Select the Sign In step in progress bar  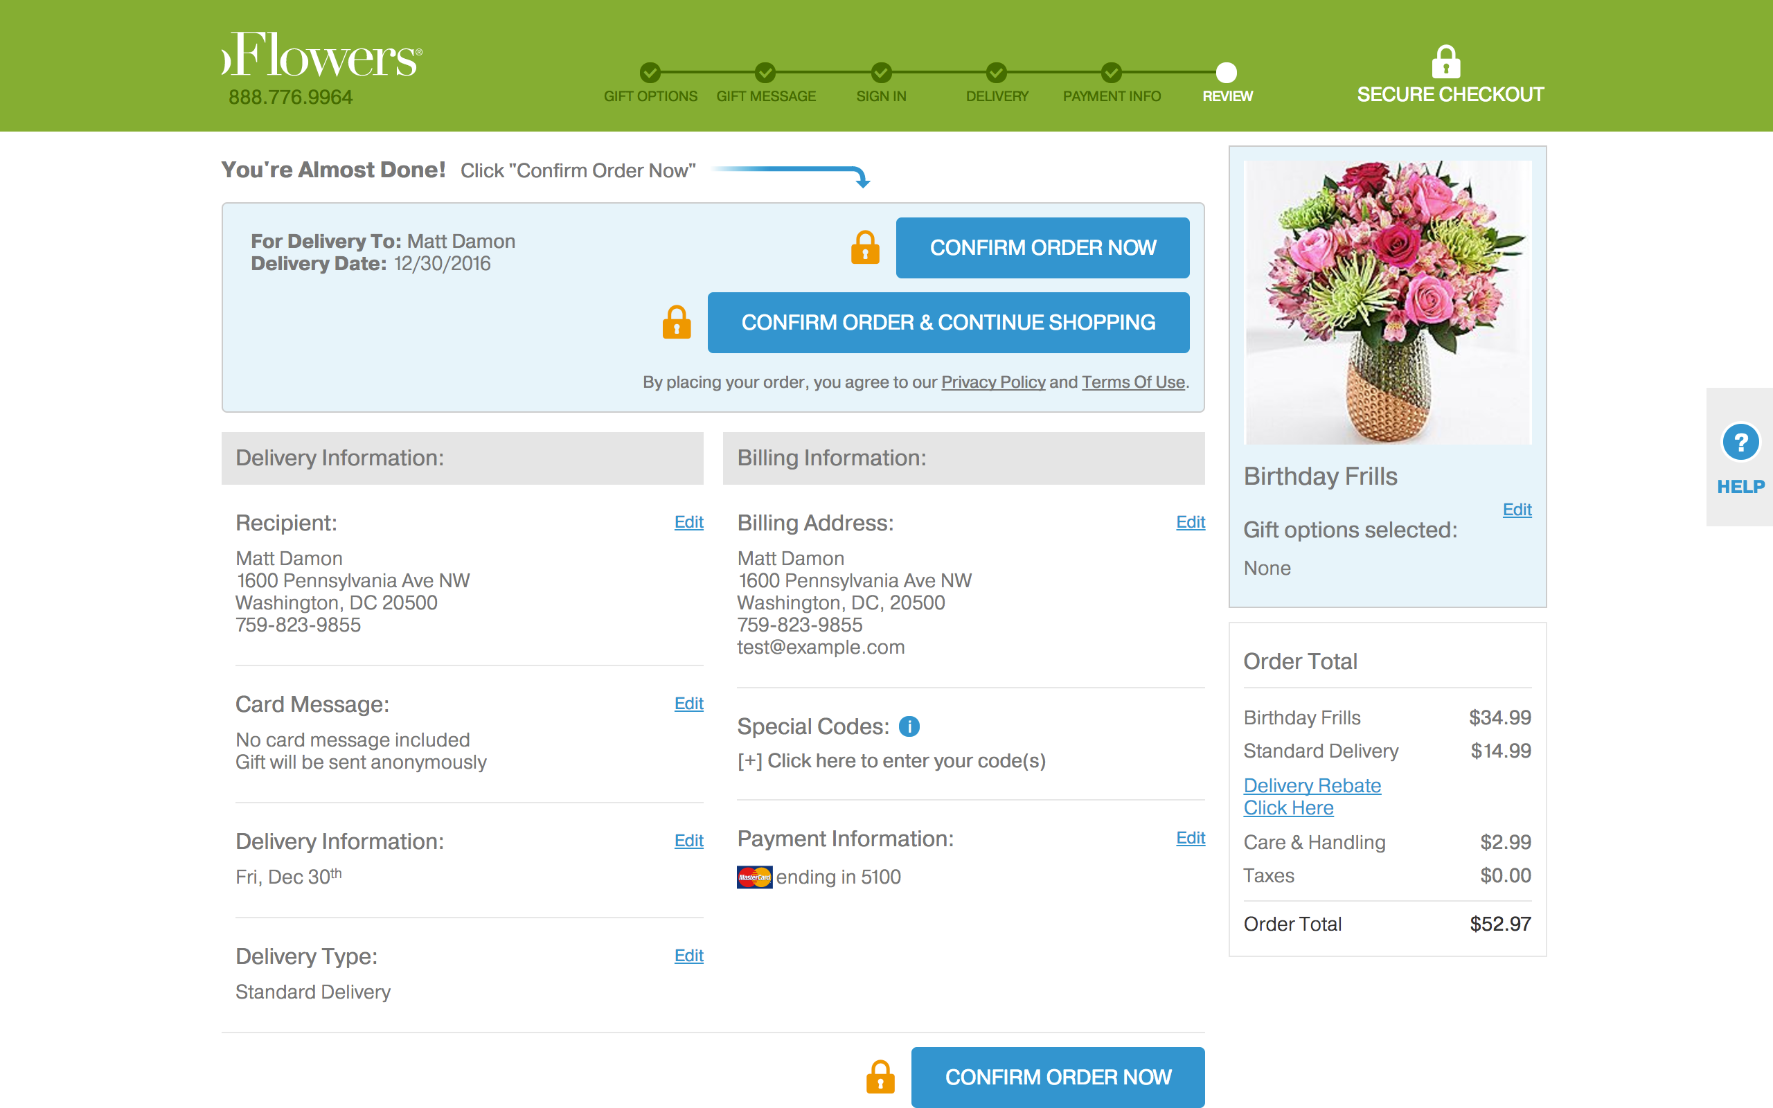coord(881,74)
